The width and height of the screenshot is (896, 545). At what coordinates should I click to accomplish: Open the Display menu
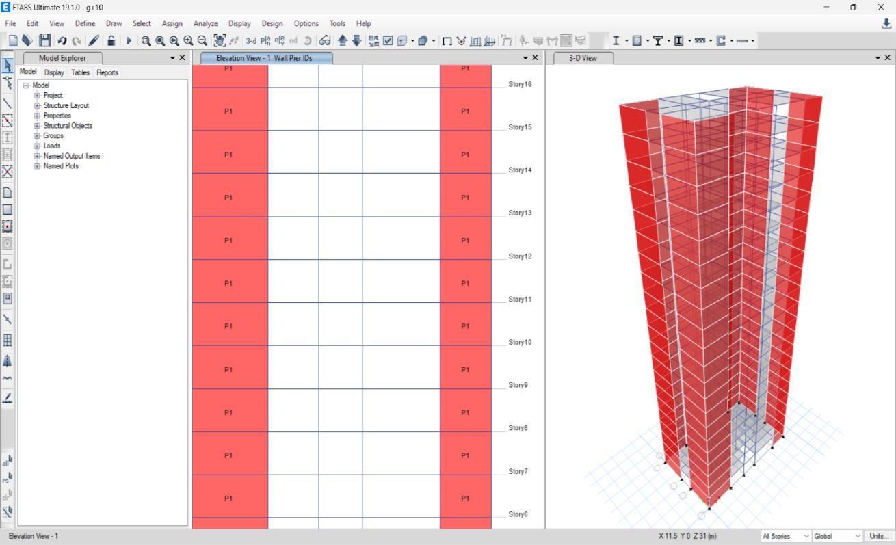pos(239,23)
